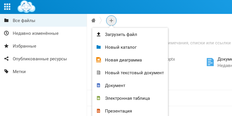
Task: Click clock icon beside Недавно изменённые
Action: pyautogui.click(x=6, y=33)
